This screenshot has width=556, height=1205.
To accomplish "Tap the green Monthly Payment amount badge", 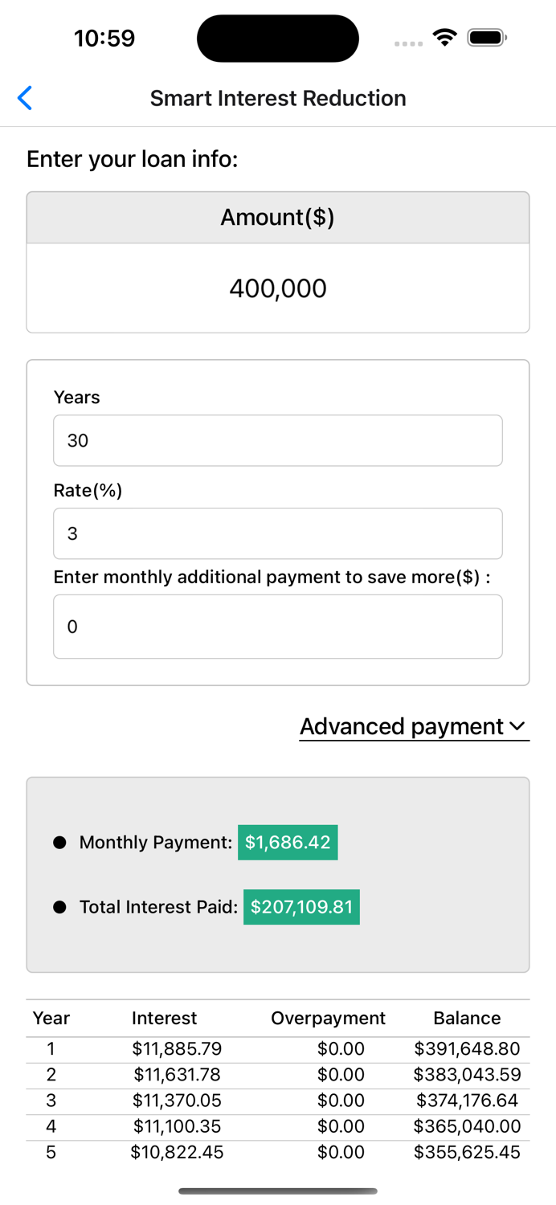I will coord(288,842).
